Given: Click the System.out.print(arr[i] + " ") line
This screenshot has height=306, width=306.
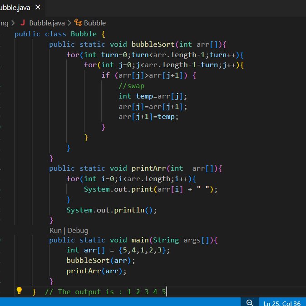Looking at the screenshot, I should 151,189.
